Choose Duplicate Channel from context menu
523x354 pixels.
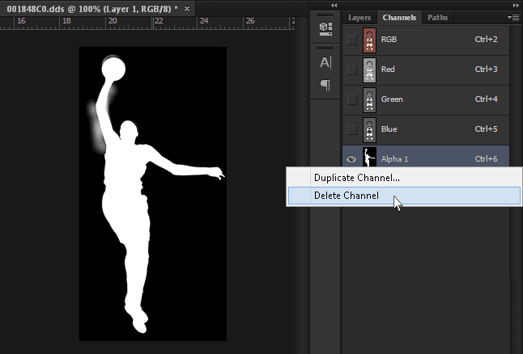click(x=356, y=177)
